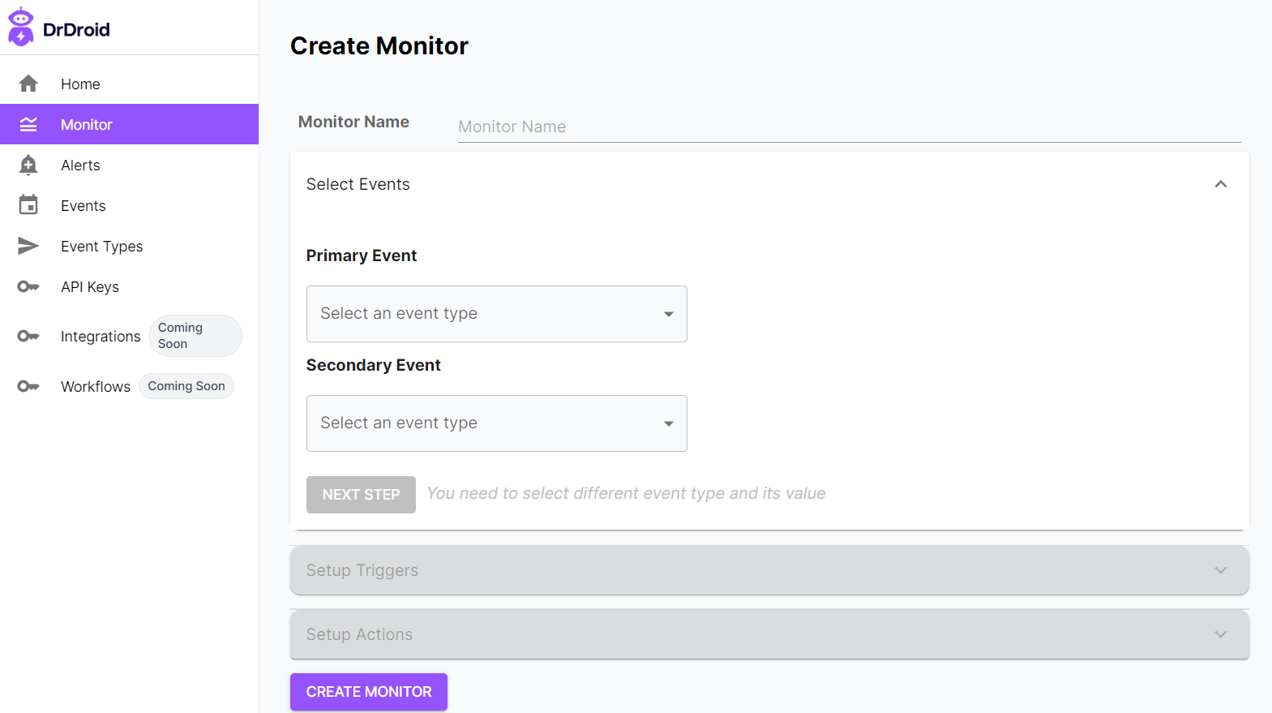Click the Event Types paper-plane icon
The height and width of the screenshot is (713, 1272).
coord(28,246)
